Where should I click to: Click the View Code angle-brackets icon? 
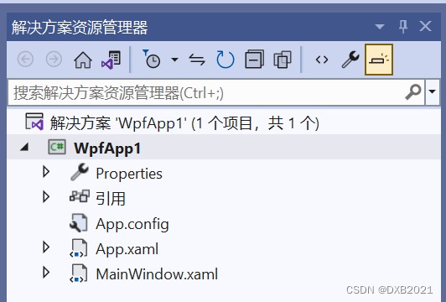tap(322, 60)
